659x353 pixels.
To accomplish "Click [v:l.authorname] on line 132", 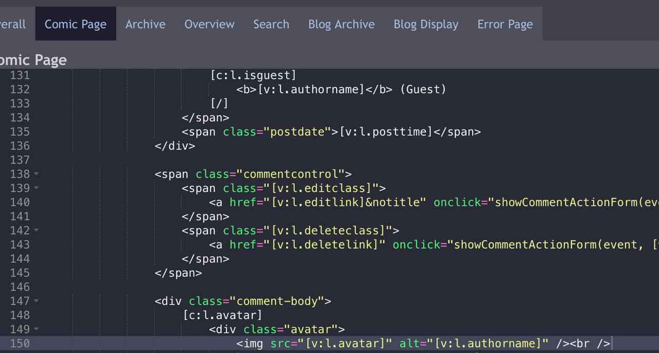I will tap(310, 90).
